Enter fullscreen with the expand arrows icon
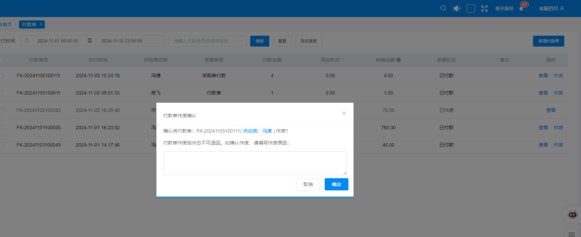The image size is (581, 237). pyautogui.click(x=484, y=9)
